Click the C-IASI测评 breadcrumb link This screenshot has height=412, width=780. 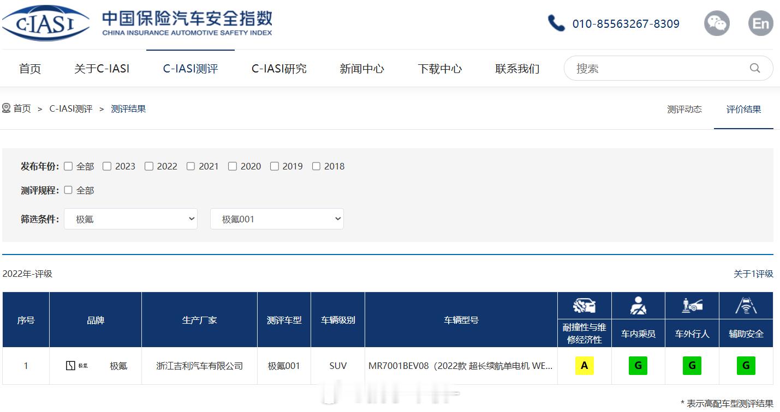pyautogui.click(x=71, y=108)
